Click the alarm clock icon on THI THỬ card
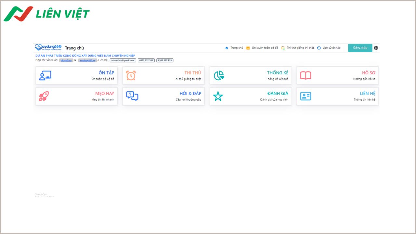 [131, 75]
